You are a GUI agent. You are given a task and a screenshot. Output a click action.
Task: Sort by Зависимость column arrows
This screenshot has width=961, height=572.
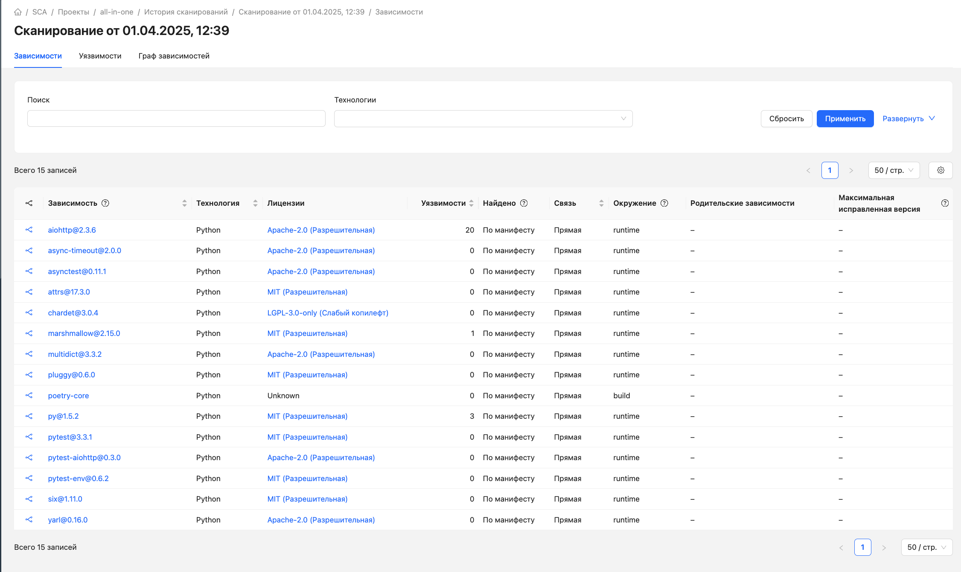tap(184, 203)
